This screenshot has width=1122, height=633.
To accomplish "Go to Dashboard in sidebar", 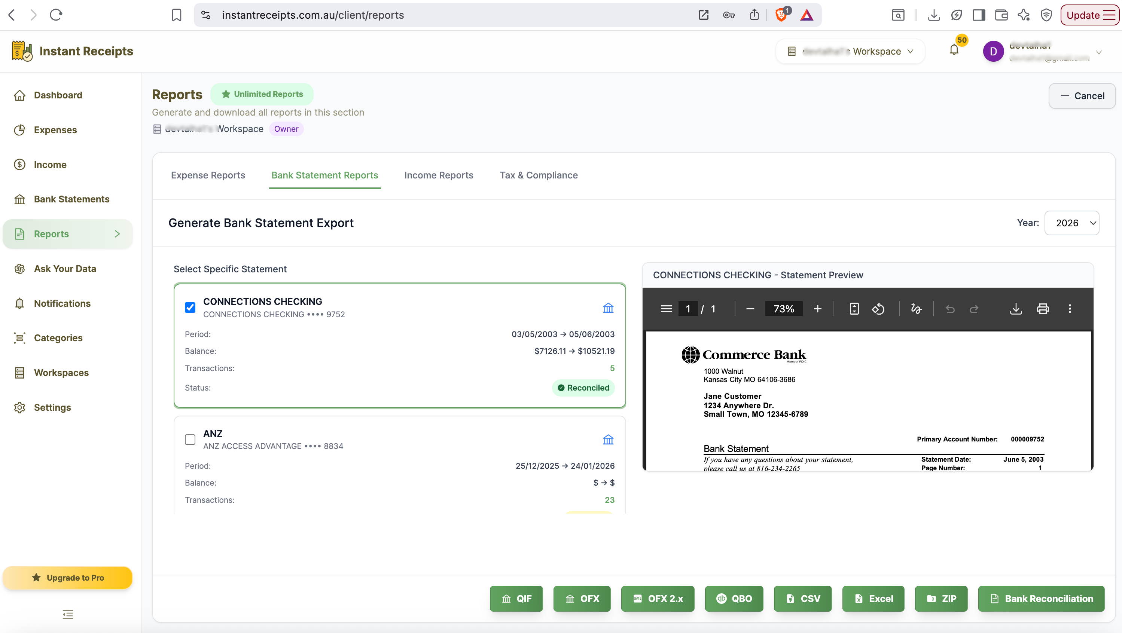I will click(67, 95).
